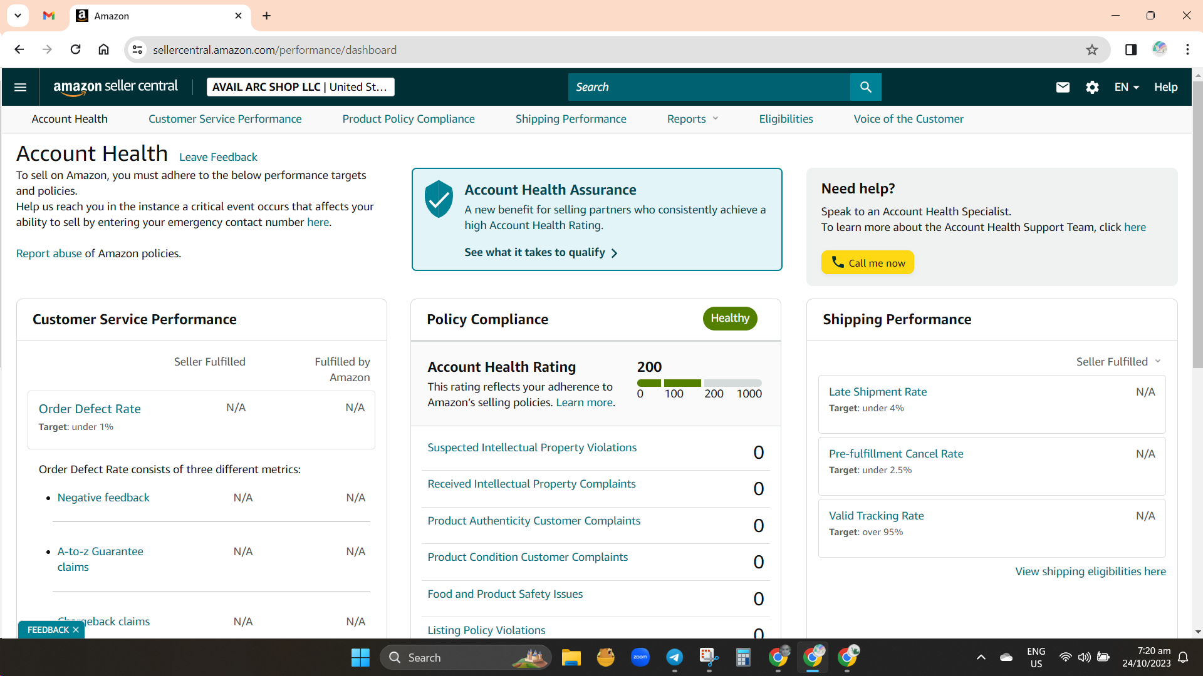
Task: Click the Call me now button
Action: tap(867, 263)
